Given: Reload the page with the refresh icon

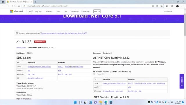Looking at the screenshot, I should 13,6.
